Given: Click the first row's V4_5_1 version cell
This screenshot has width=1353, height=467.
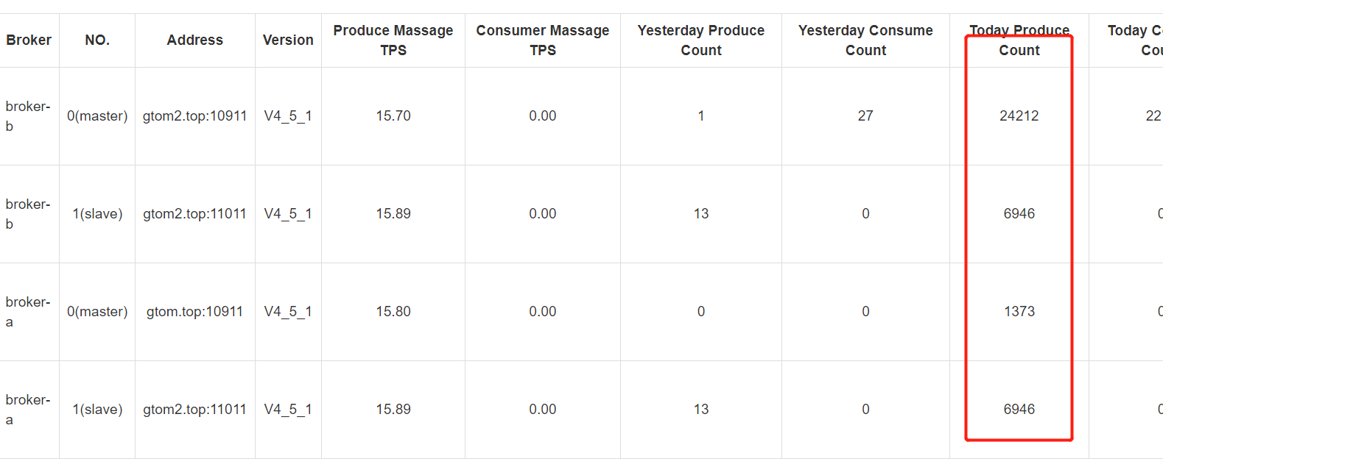Looking at the screenshot, I should (288, 116).
